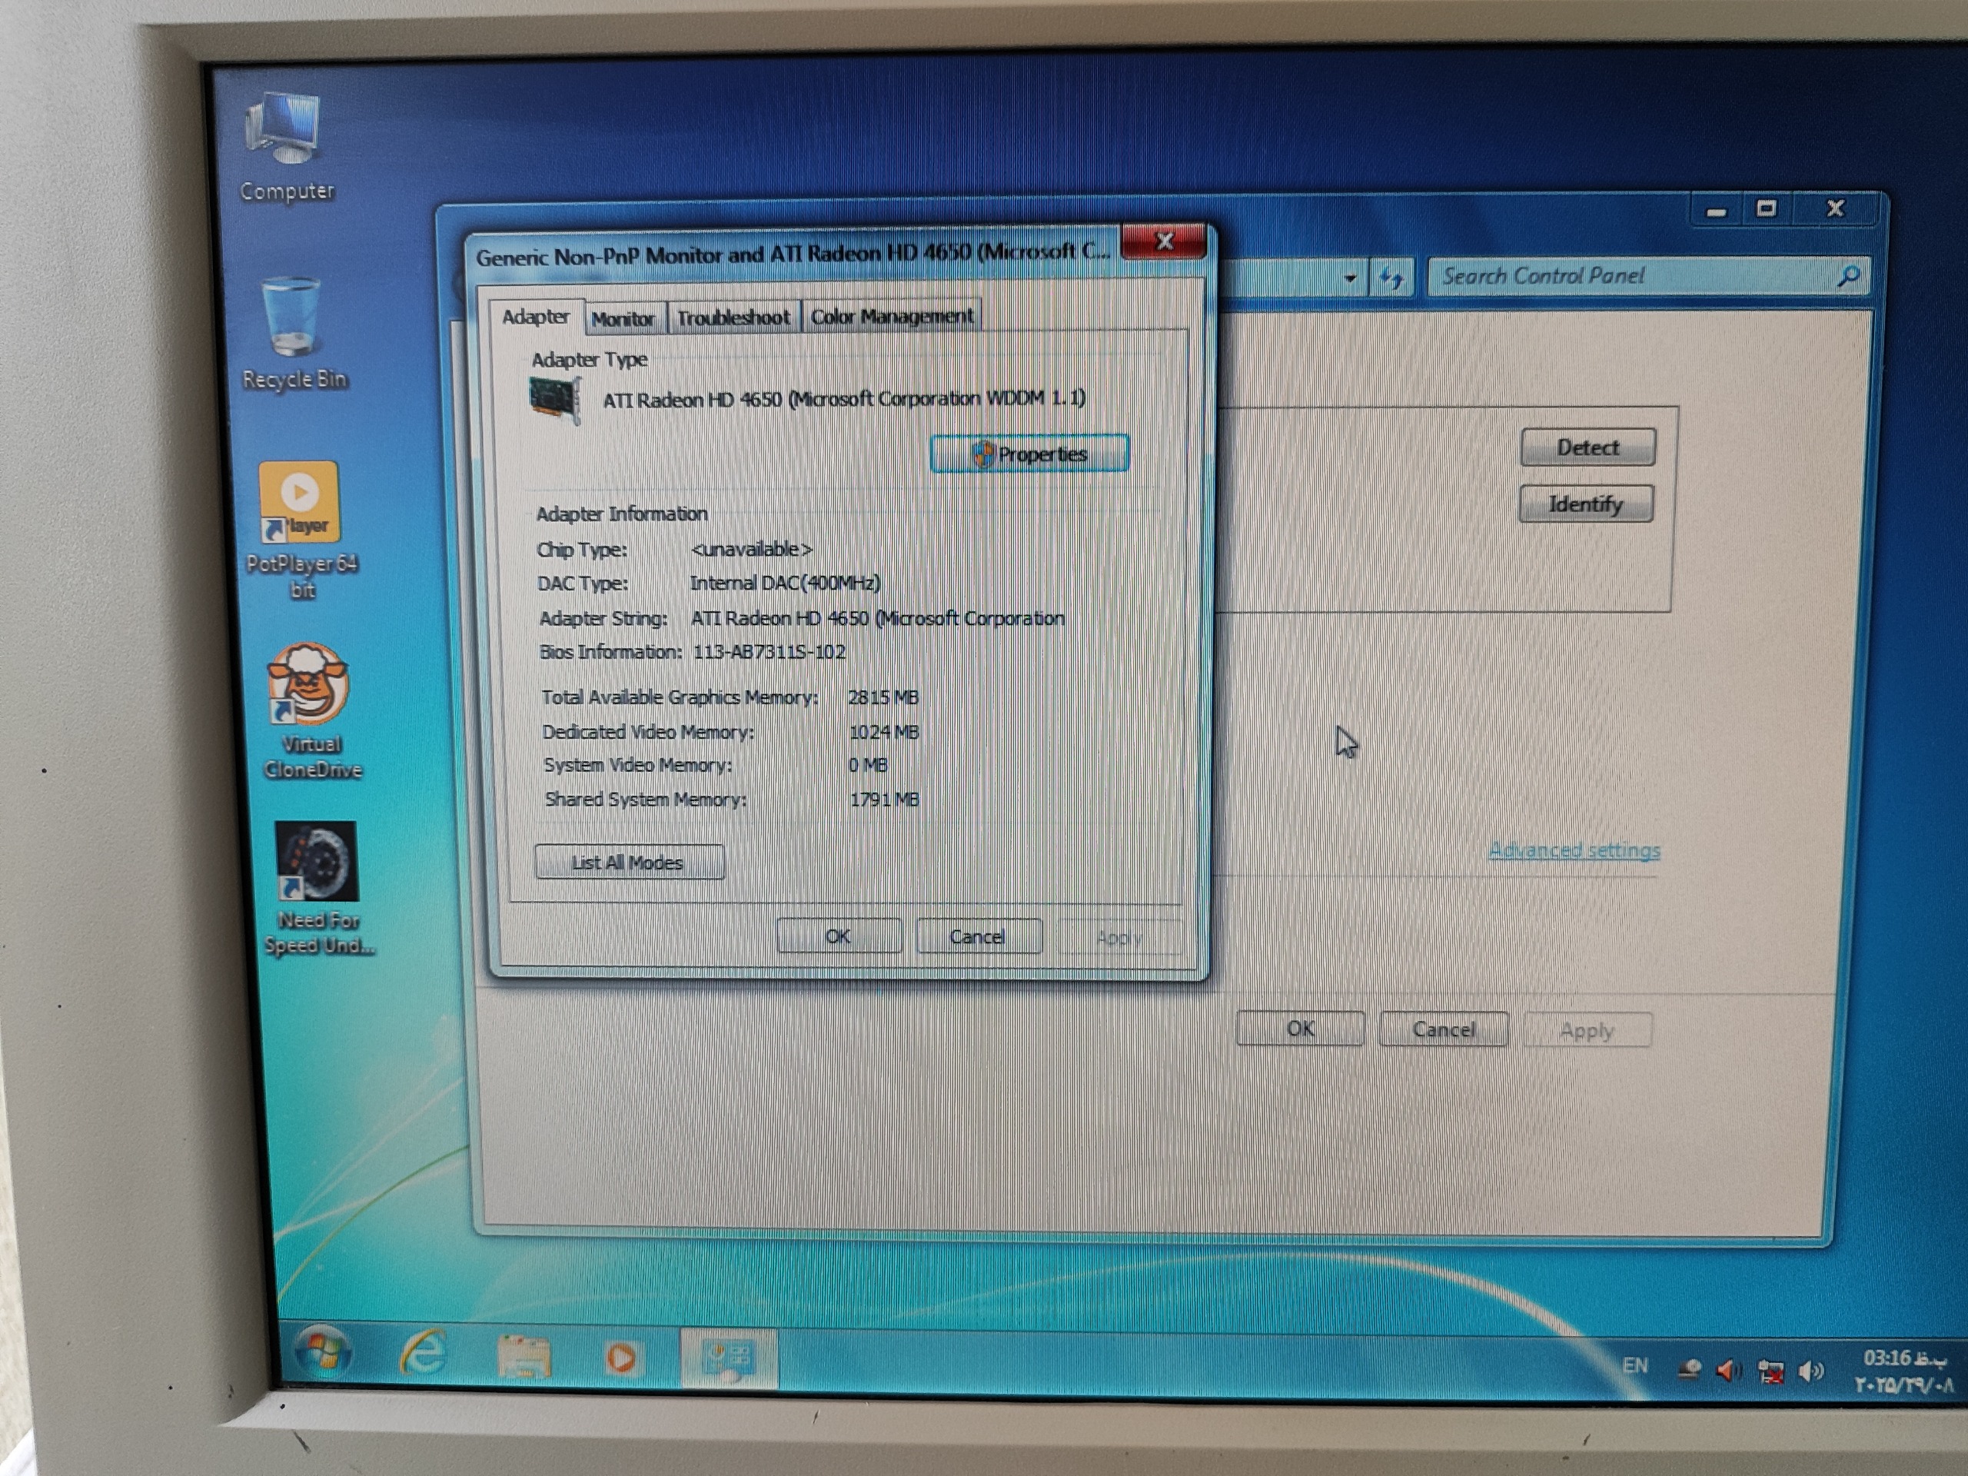This screenshot has height=1476, width=1968.
Task: Launch Need For Speed Underground shortcut
Action: click(x=317, y=888)
